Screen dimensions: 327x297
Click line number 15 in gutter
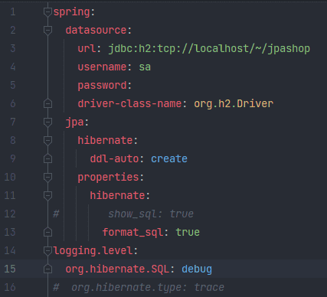(x=10, y=269)
